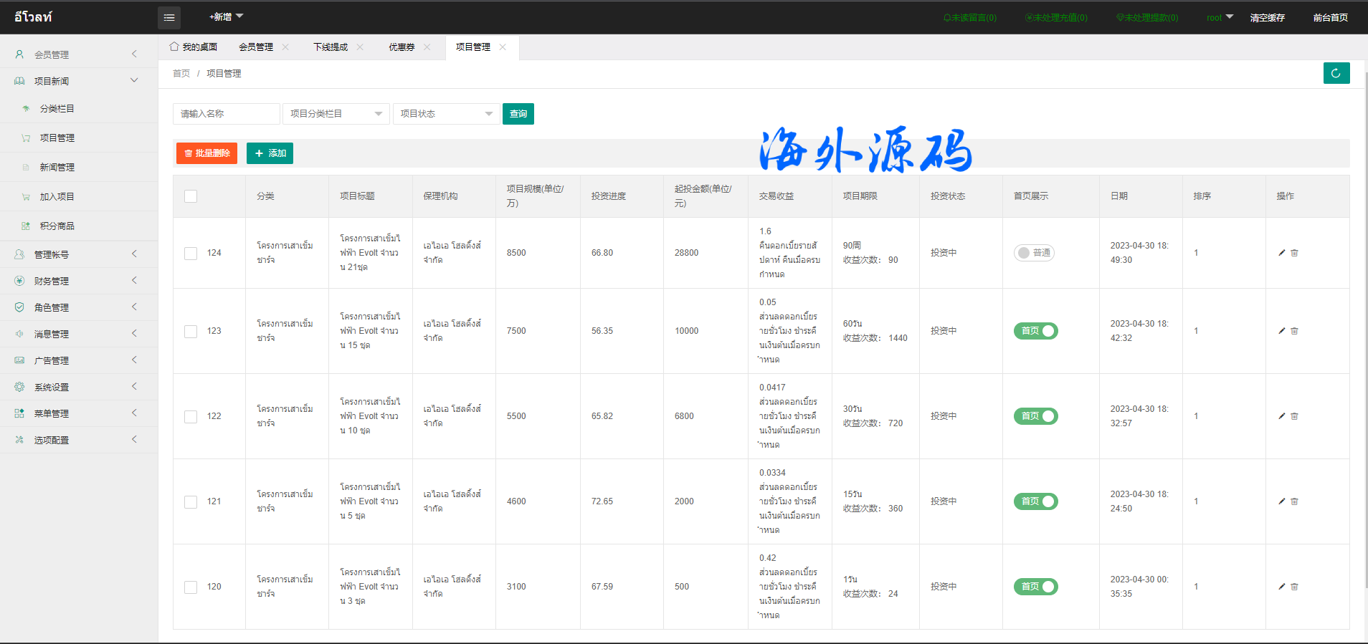Click delete trash icon for row 120

tap(1294, 587)
